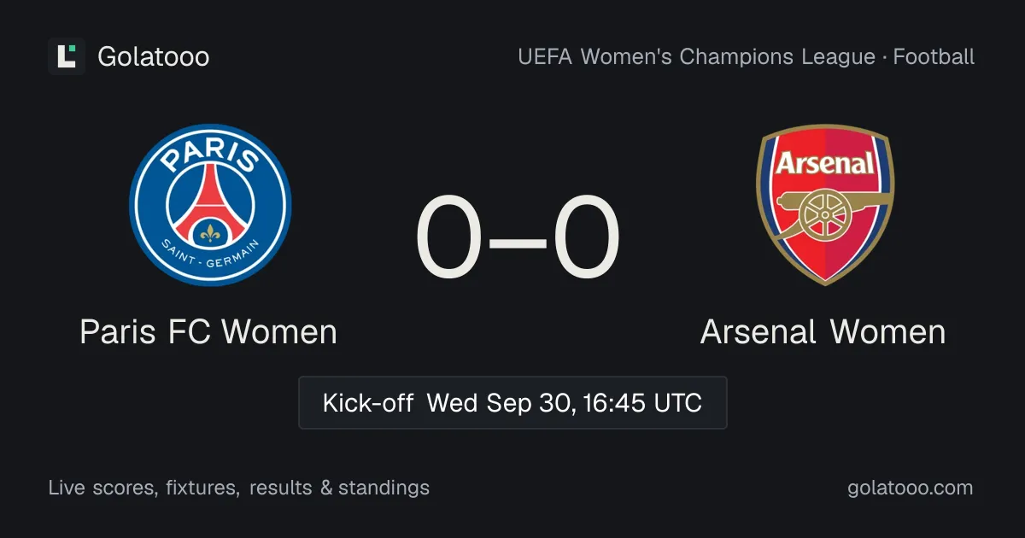Select the Kick-off time box

[512, 402]
